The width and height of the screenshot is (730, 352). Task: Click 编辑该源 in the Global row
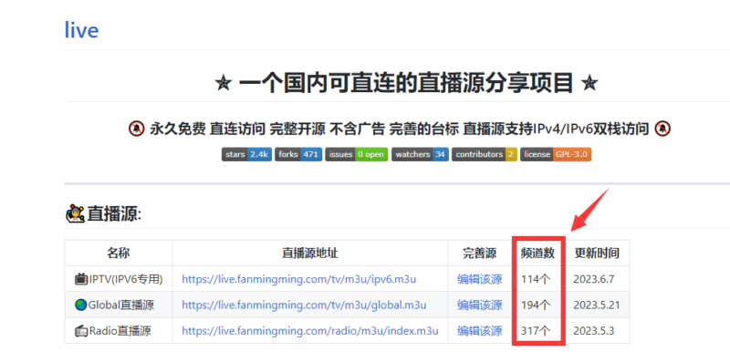(x=480, y=305)
